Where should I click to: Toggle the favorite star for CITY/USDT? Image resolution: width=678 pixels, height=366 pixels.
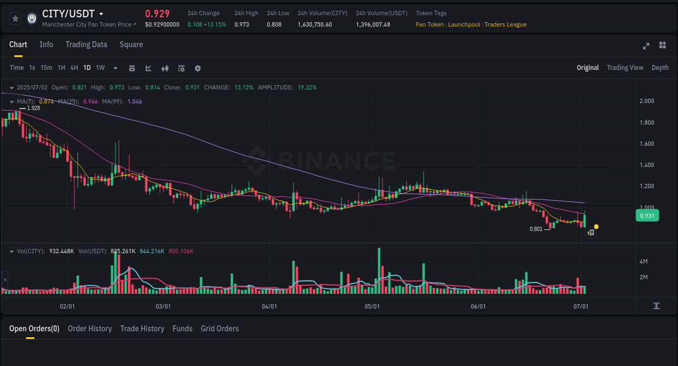point(15,18)
